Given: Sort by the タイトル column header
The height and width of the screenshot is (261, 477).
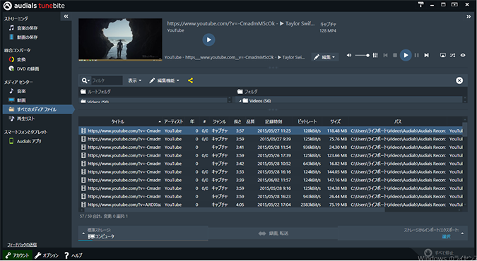Looking at the screenshot, I should 118,121.
